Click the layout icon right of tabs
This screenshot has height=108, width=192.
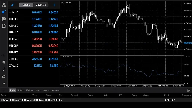coord(189,90)
